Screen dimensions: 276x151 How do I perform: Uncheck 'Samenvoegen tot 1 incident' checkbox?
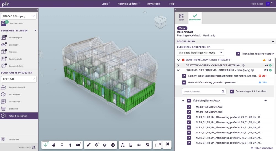coord(232,91)
